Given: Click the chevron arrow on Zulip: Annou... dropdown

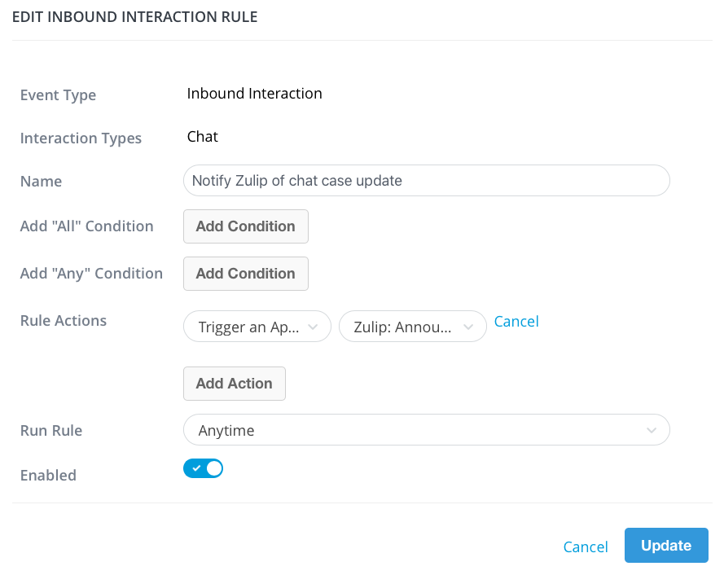Looking at the screenshot, I should click(x=468, y=327).
